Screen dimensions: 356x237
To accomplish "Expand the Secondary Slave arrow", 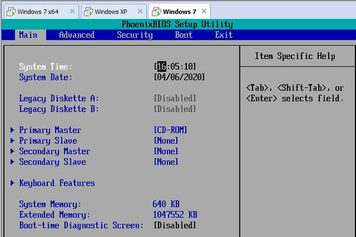I will pyautogui.click(x=12, y=162).
